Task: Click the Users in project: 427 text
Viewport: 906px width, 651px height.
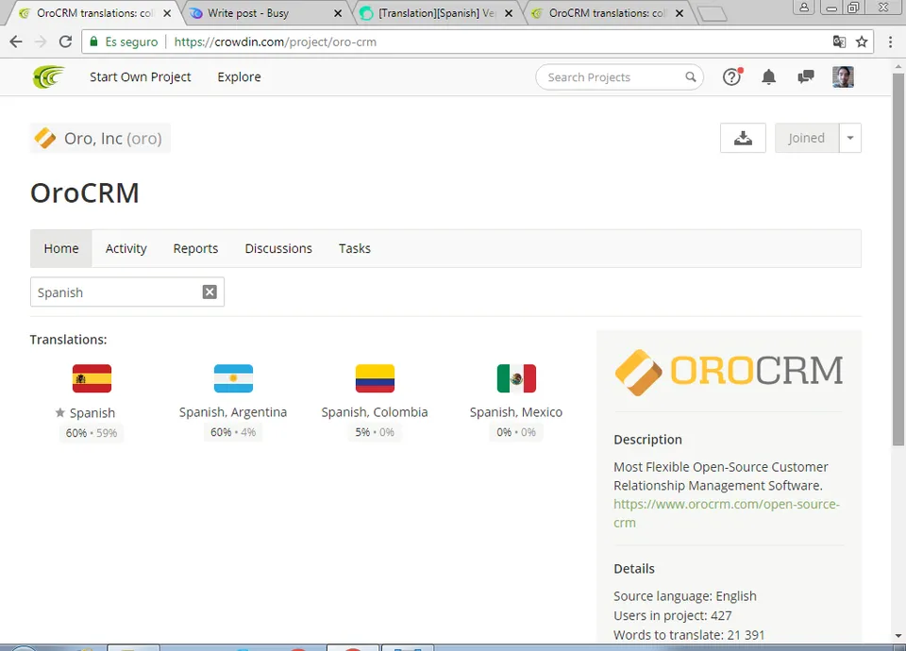Action: click(x=673, y=615)
